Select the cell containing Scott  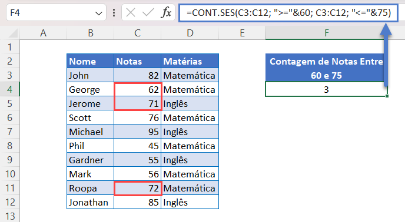pos(91,117)
